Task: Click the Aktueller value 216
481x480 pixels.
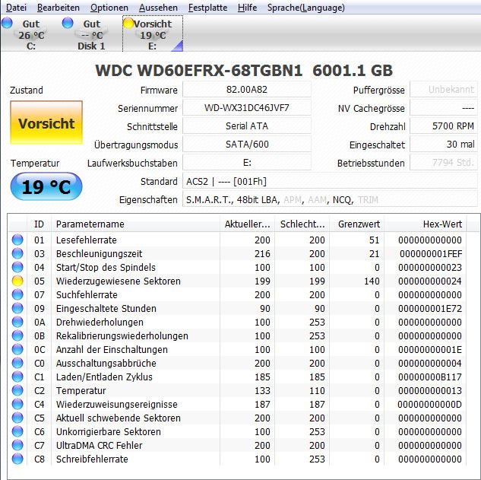Action: click(x=262, y=253)
